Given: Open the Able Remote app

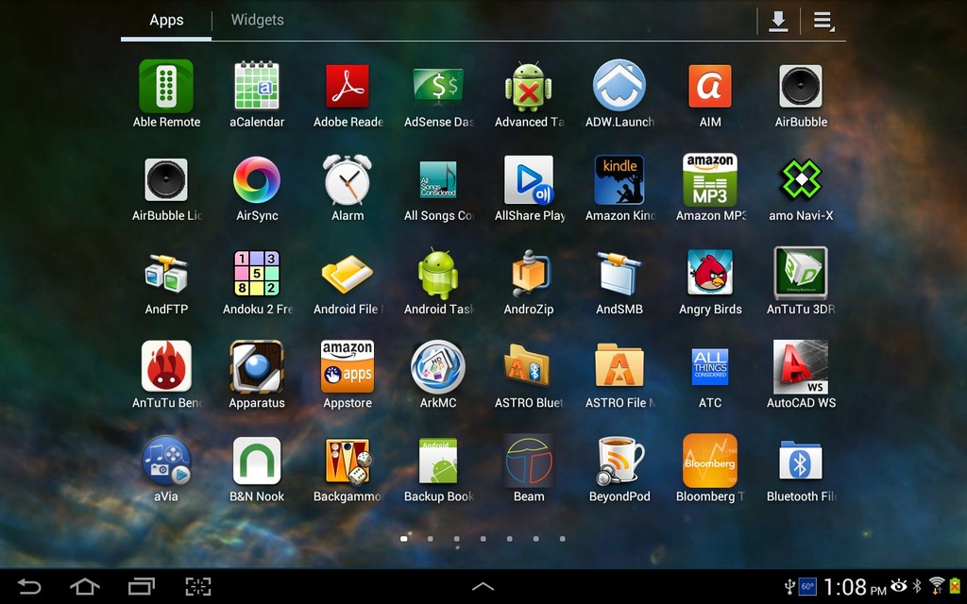Looking at the screenshot, I should [x=166, y=87].
